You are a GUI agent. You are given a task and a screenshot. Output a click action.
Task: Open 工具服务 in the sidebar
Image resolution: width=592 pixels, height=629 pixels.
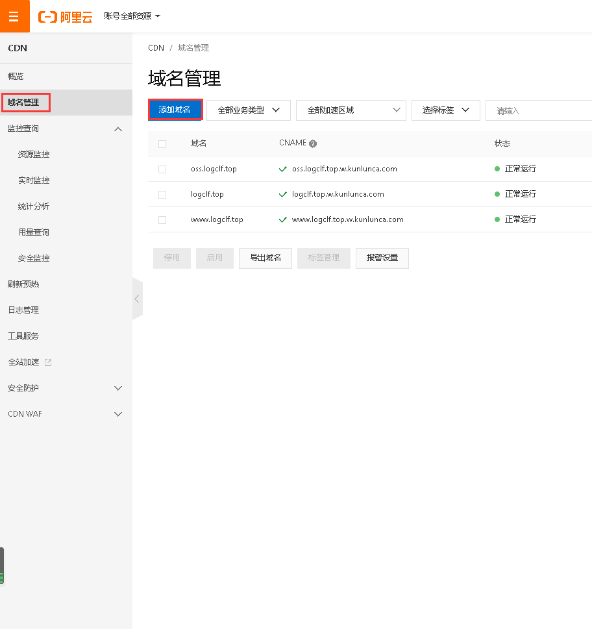pos(23,336)
